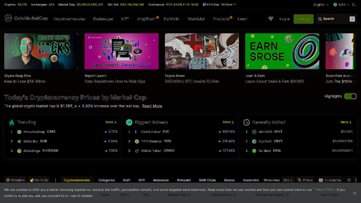Image resolution: width=361 pixels, height=203 pixels.
Task: Open CrypTown nav menu
Action: 146,19
